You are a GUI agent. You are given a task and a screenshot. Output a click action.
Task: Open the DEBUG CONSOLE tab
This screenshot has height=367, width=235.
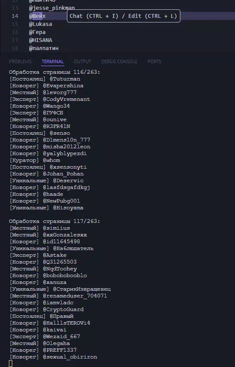[x=119, y=61]
